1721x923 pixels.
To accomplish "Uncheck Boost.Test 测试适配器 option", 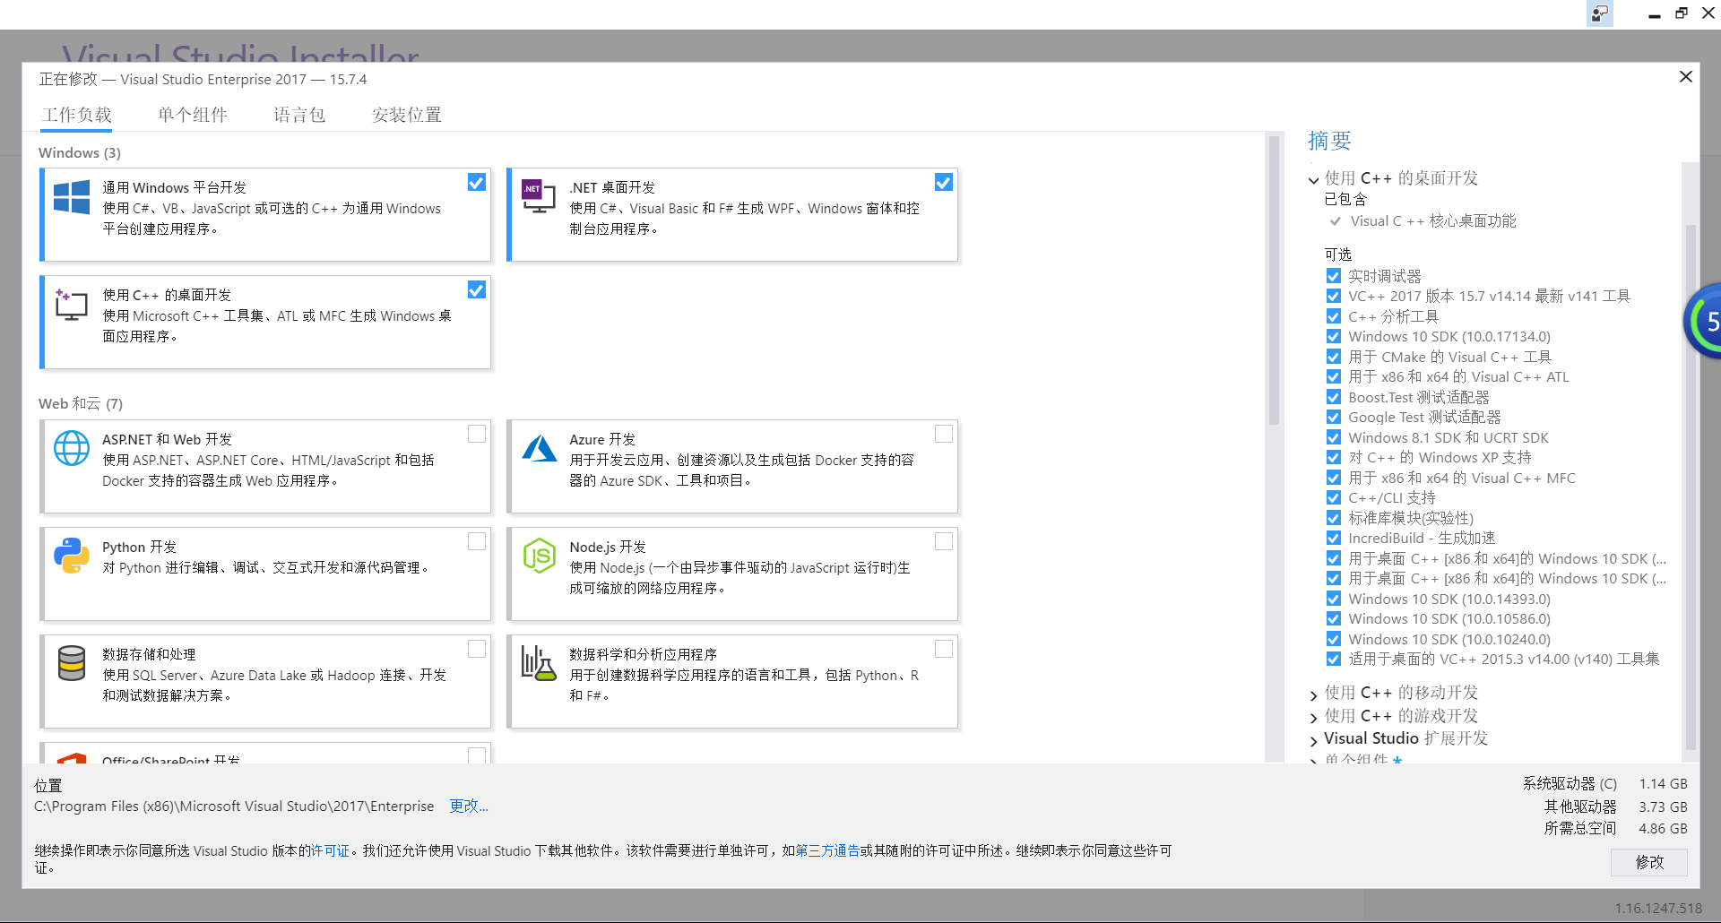I will point(1334,397).
